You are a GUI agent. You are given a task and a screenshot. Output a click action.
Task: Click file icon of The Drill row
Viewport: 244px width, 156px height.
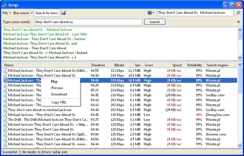[x=5, y=120]
